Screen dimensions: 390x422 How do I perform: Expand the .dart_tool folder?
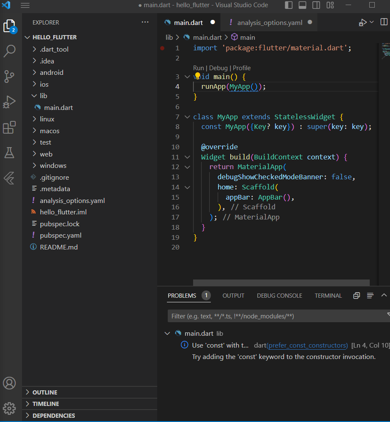click(x=34, y=49)
